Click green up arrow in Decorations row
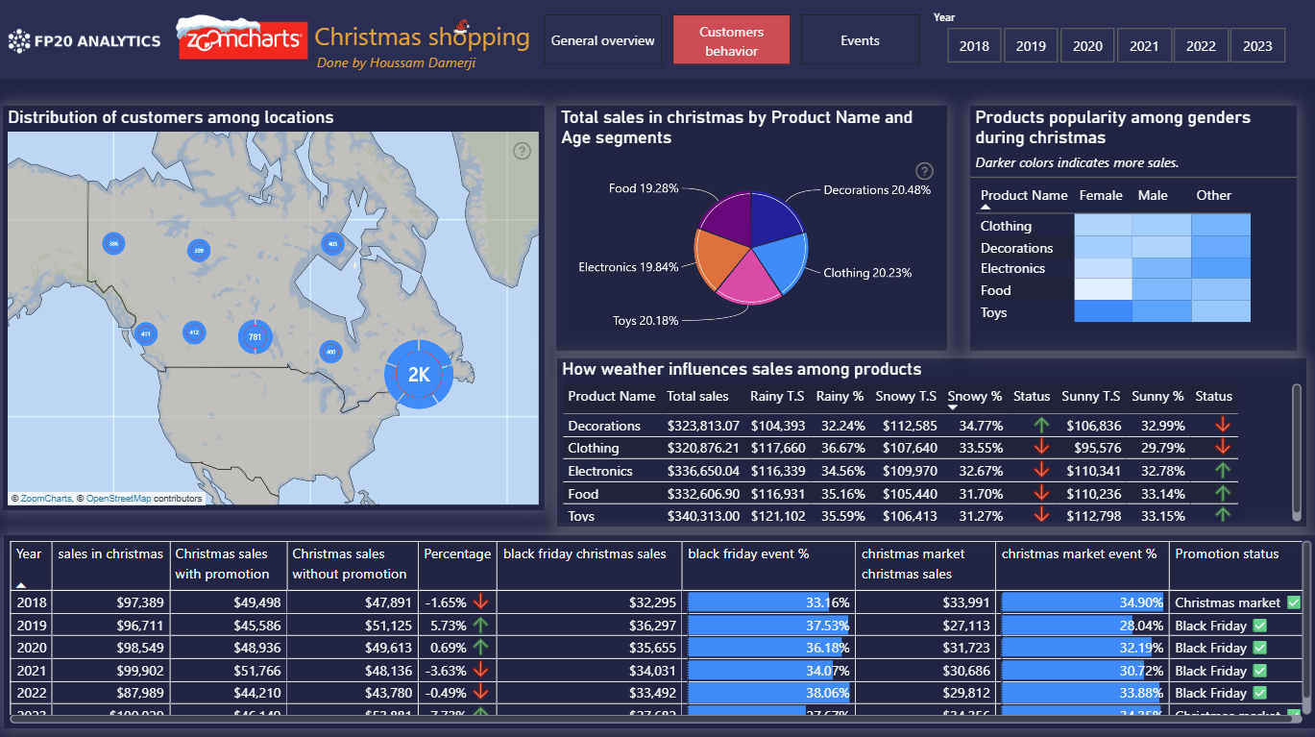 tap(1041, 425)
